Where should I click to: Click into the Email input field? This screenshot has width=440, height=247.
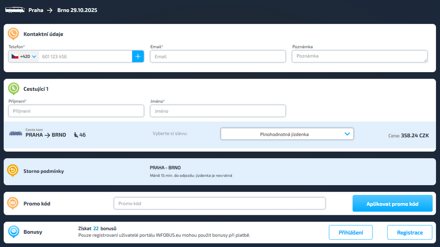tap(218, 57)
